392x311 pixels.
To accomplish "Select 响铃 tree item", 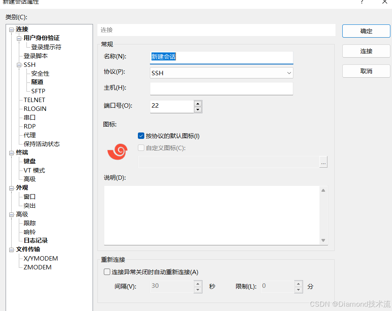I will point(30,232).
